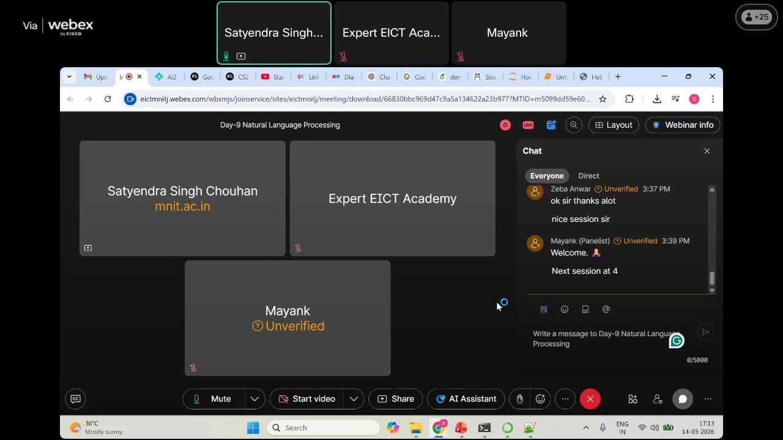Screen dimensions: 783x440
Task: Click the chat scrollbar thumb
Action: (712, 278)
